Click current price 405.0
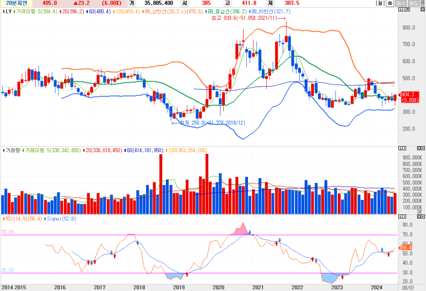Viewport: 426px width, 291px height. 50,3
